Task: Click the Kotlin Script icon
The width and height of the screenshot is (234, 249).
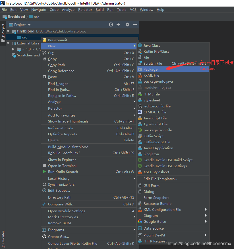Action: 140,136
